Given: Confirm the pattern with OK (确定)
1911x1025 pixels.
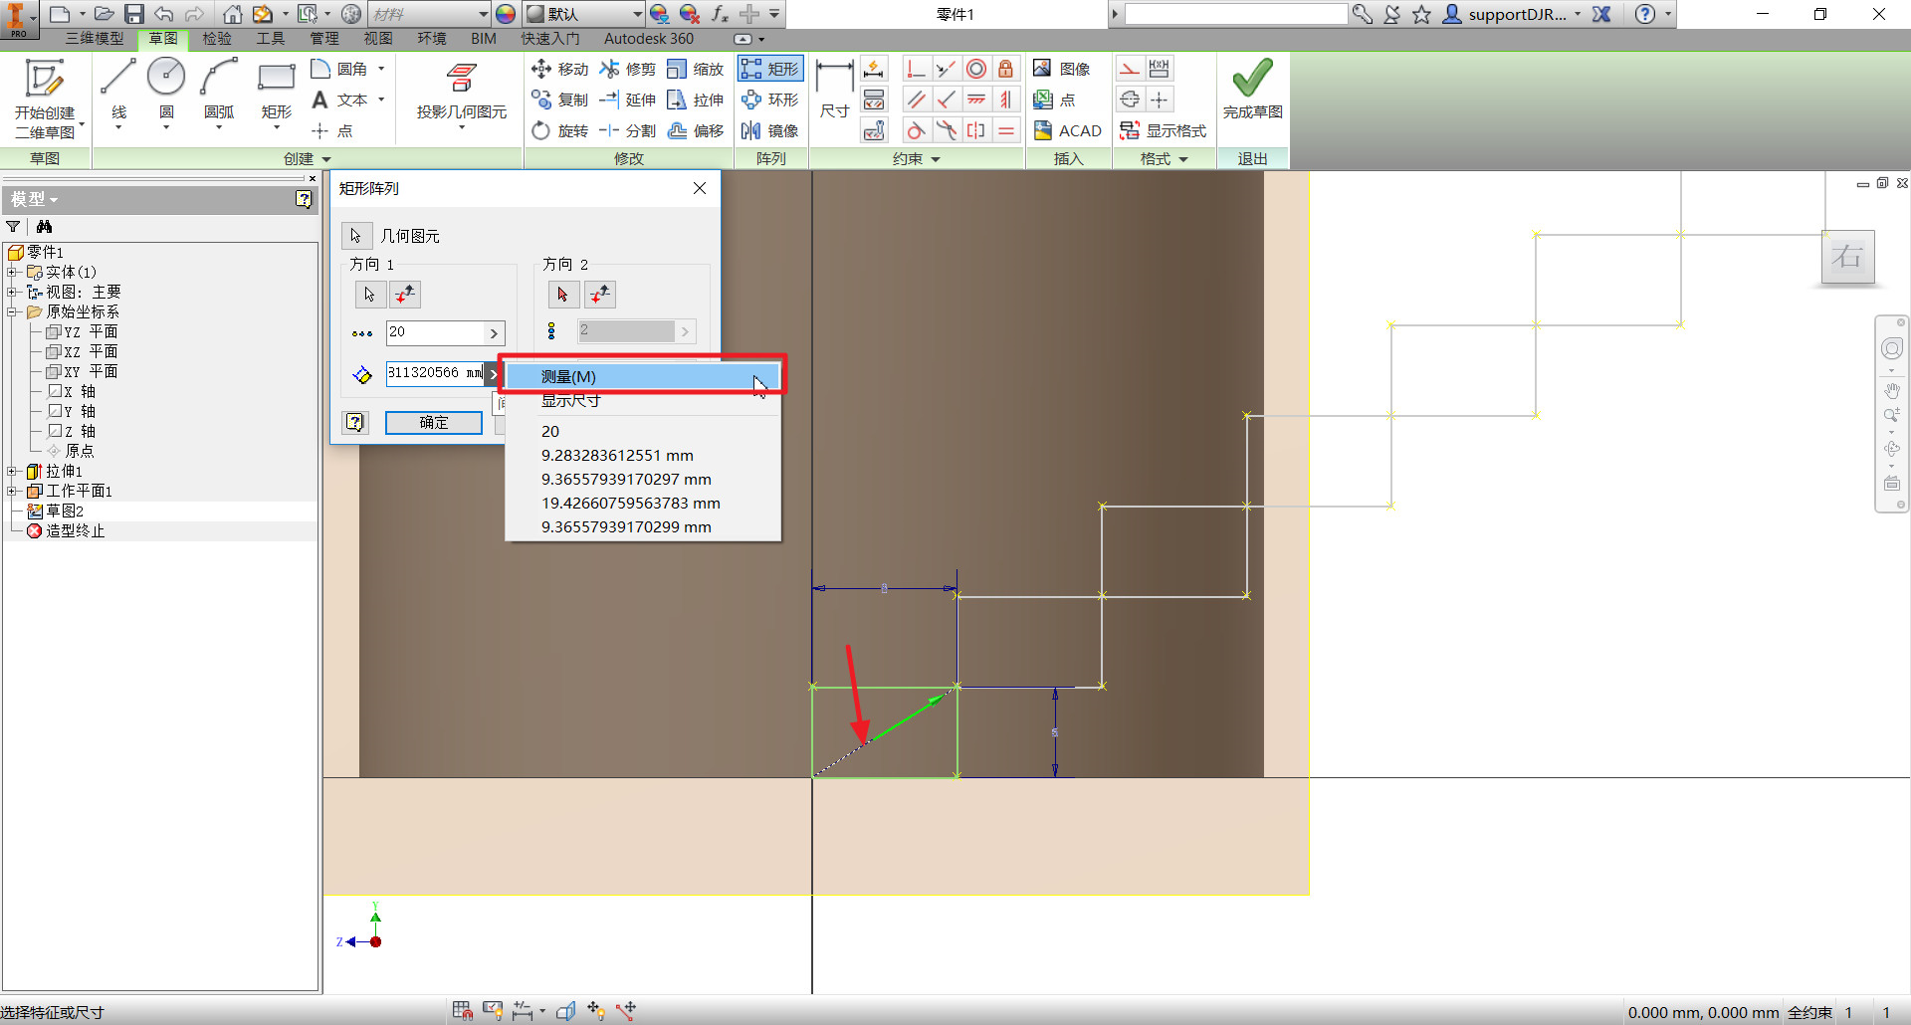Looking at the screenshot, I should tap(434, 423).
